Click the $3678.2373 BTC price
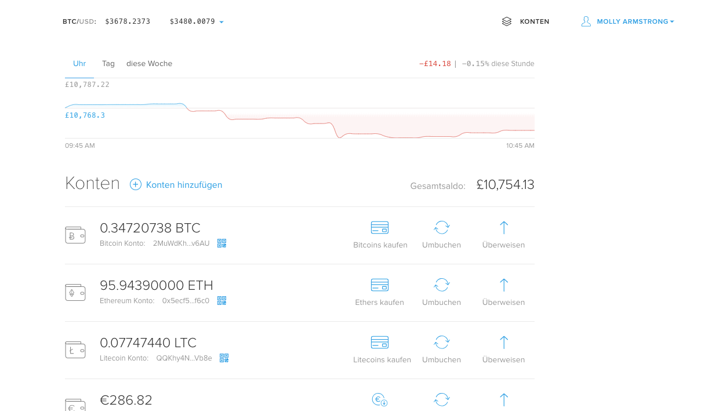 pos(128,21)
